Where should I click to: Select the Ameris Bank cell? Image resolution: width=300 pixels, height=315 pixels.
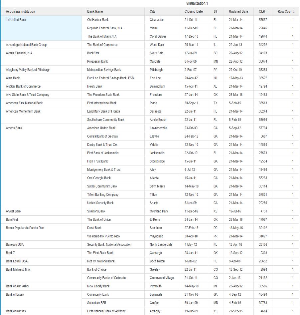pos(41,165)
